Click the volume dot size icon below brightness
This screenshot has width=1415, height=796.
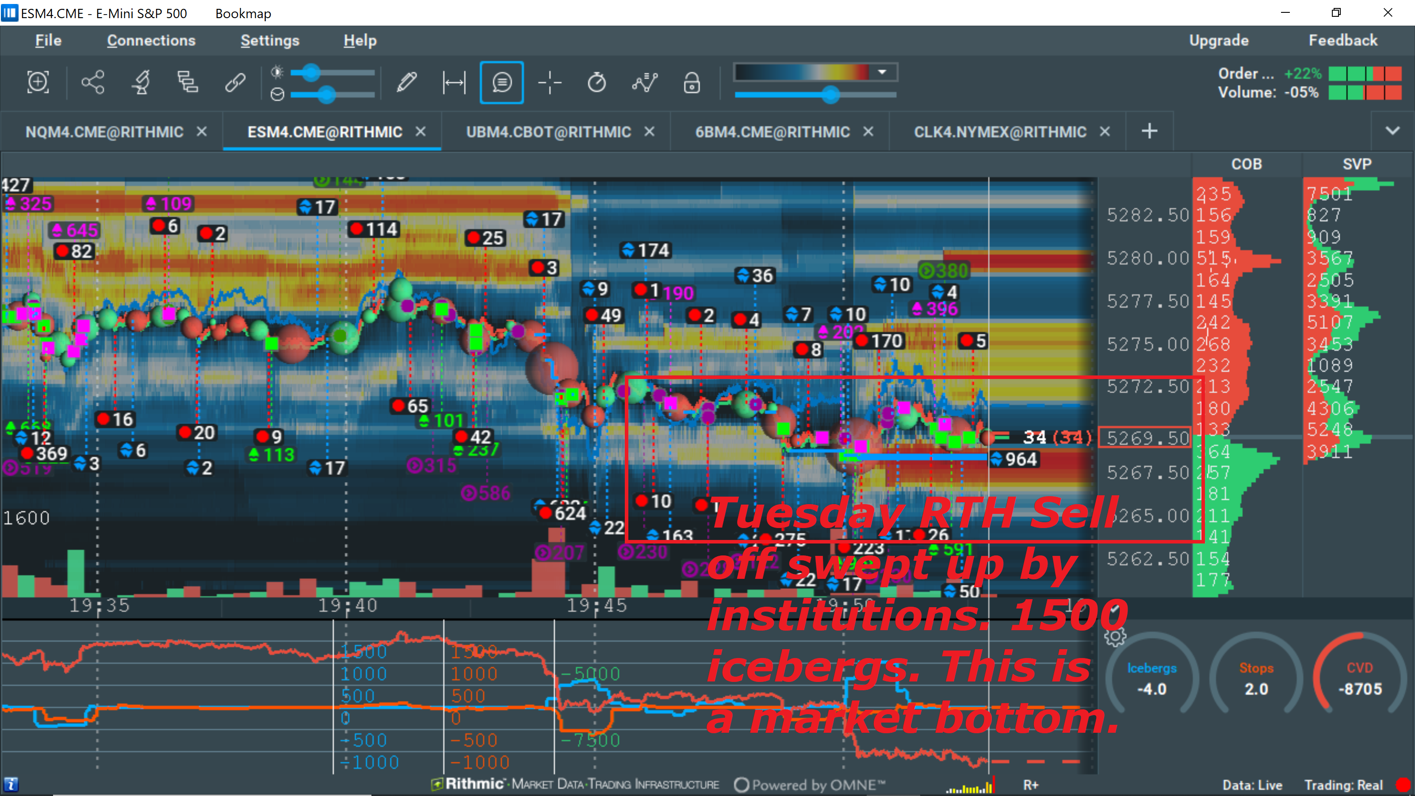[277, 95]
